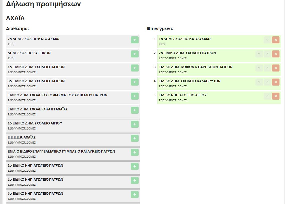Screen dimensions: 285x204
Task: Add 3ο ΕΙΔΙΚΟ ΝΗΠΙΑΓΩΓΕΙΟ ΠΑΤΡΩΝ via plus
Action: [135, 194]
